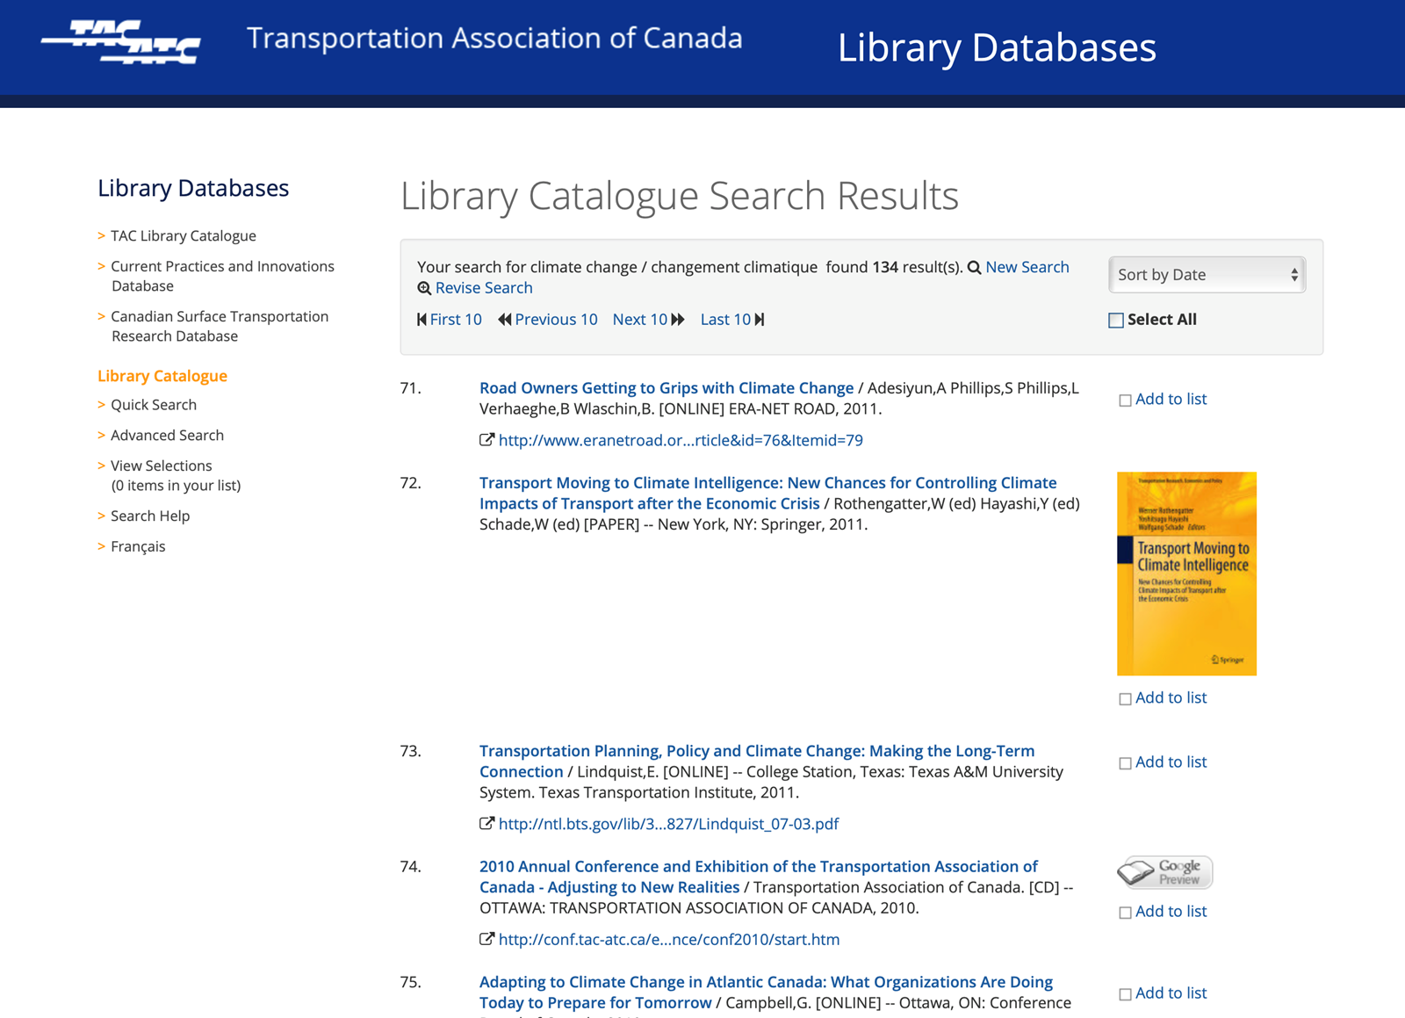Click the First 10 skip-back icon

click(421, 320)
